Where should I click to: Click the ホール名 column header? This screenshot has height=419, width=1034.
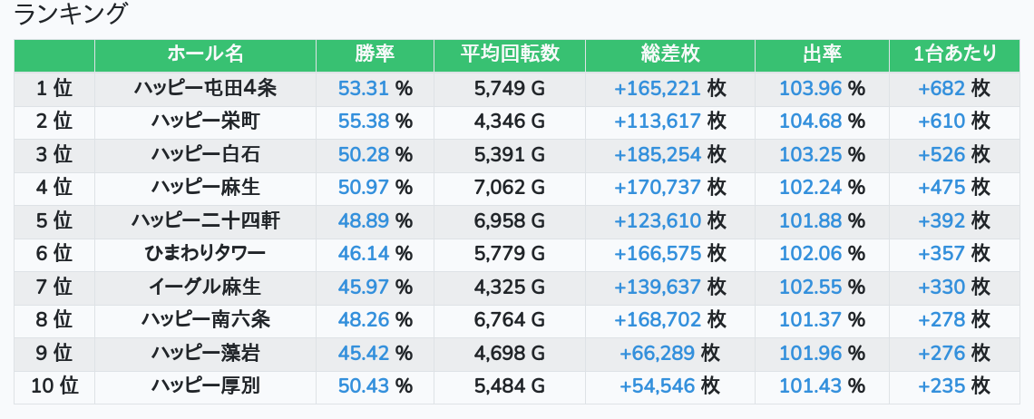[x=205, y=54]
